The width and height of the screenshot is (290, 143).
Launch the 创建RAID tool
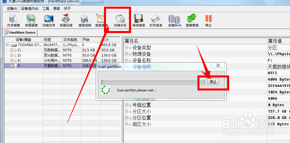click(x=175, y=21)
